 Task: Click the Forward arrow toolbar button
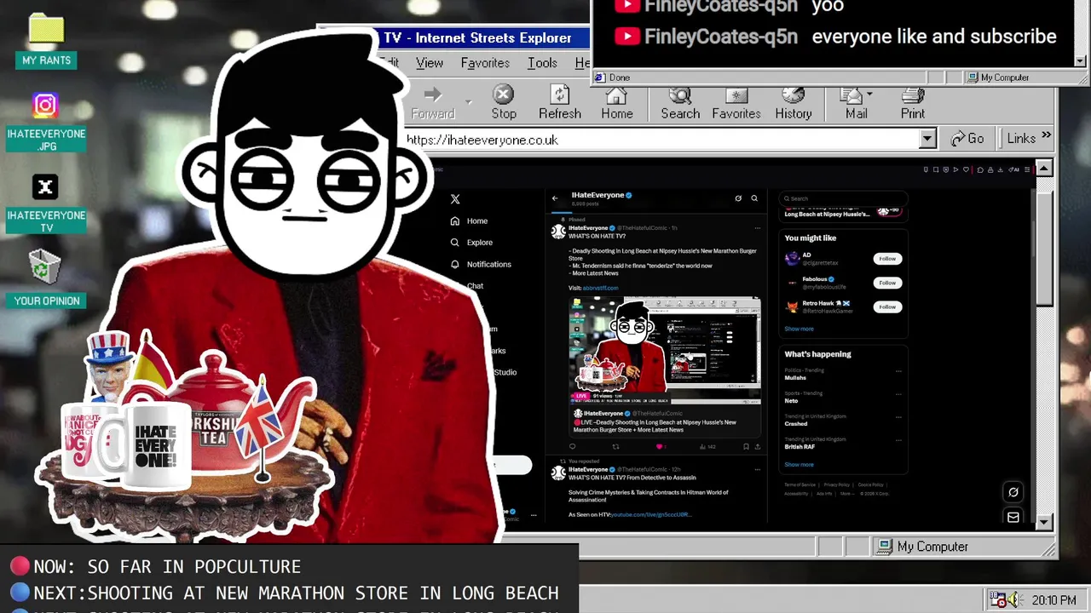click(x=433, y=103)
